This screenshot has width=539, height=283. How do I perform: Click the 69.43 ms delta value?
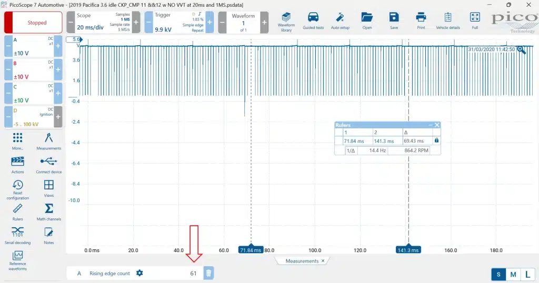click(414, 141)
